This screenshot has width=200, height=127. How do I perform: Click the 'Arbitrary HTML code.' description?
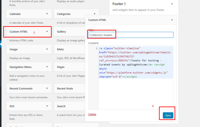(x=21, y=41)
